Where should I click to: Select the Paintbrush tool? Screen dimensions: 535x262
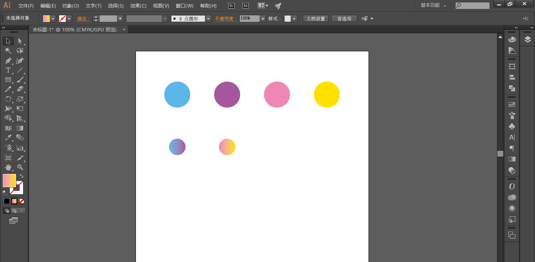point(20,80)
